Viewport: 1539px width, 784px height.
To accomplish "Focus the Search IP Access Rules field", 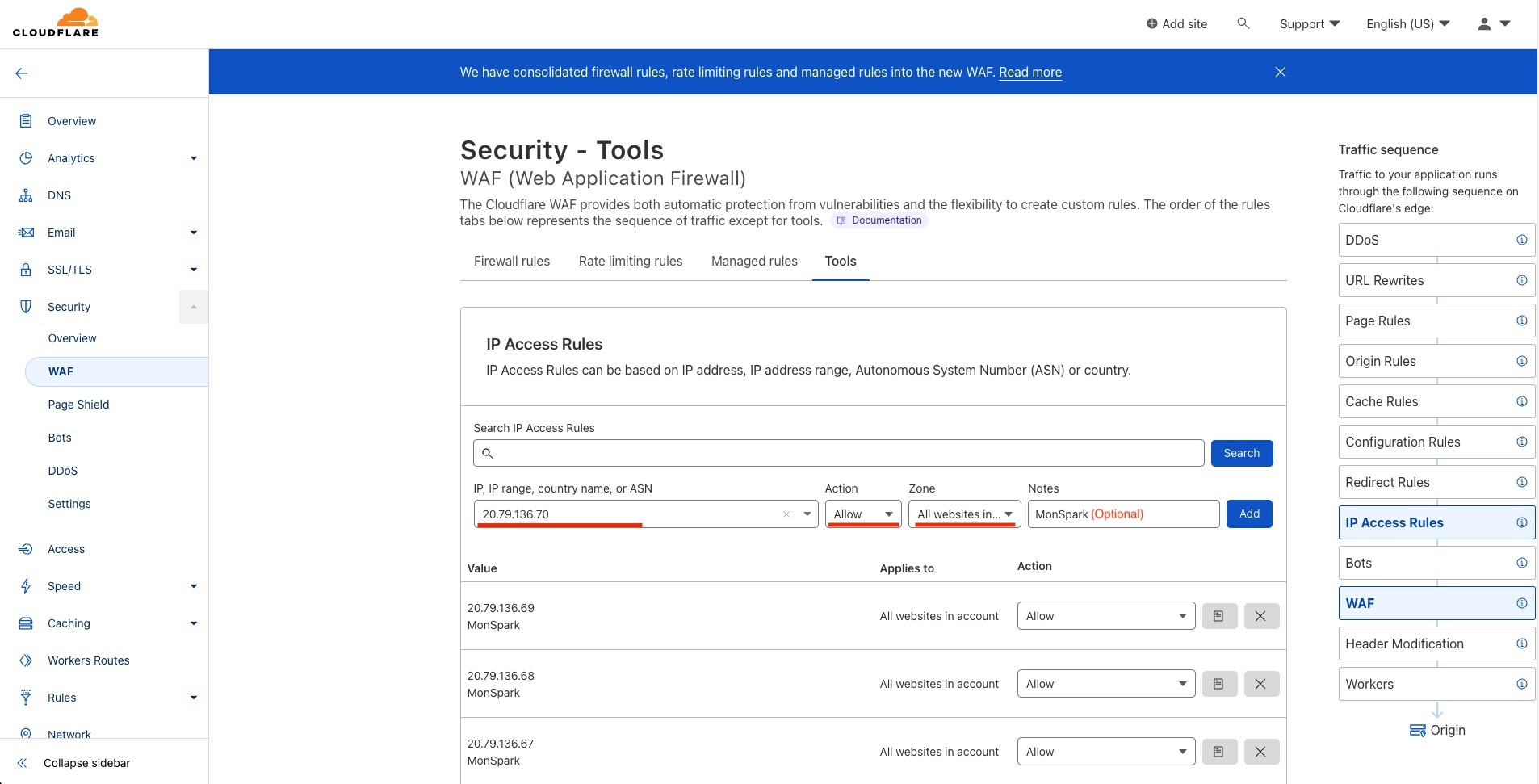I will [838, 453].
